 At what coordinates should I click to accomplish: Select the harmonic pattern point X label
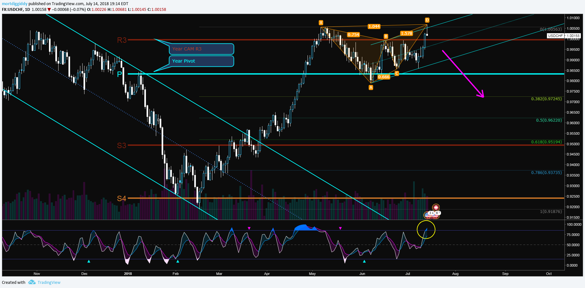(x=321, y=23)
